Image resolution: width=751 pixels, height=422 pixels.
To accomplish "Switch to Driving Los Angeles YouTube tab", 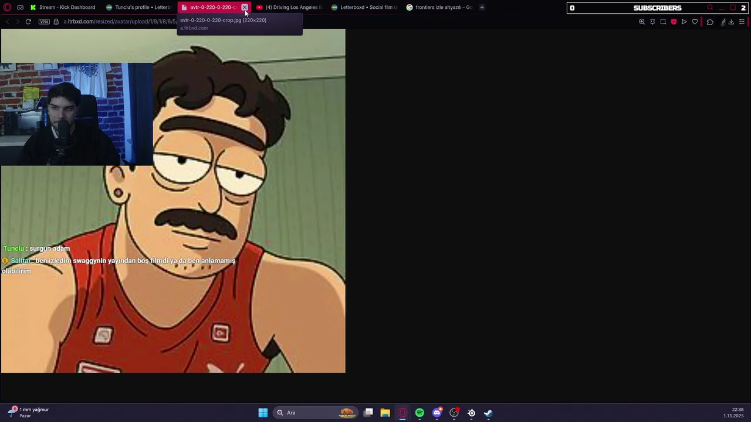I will (289, 8).
